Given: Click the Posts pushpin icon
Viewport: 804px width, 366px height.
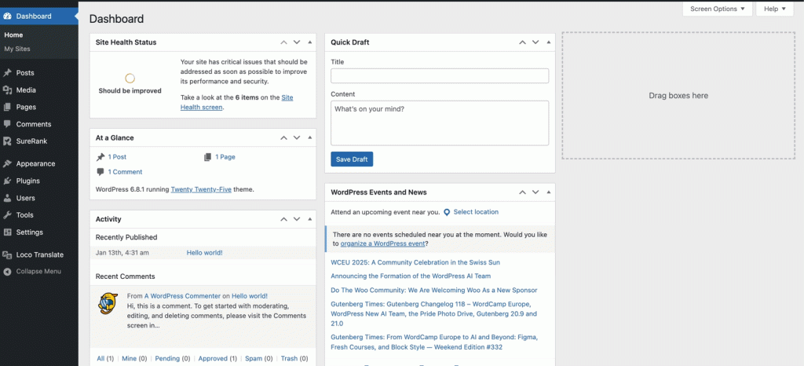Looking at the screenshot, I should click(7, 73).
